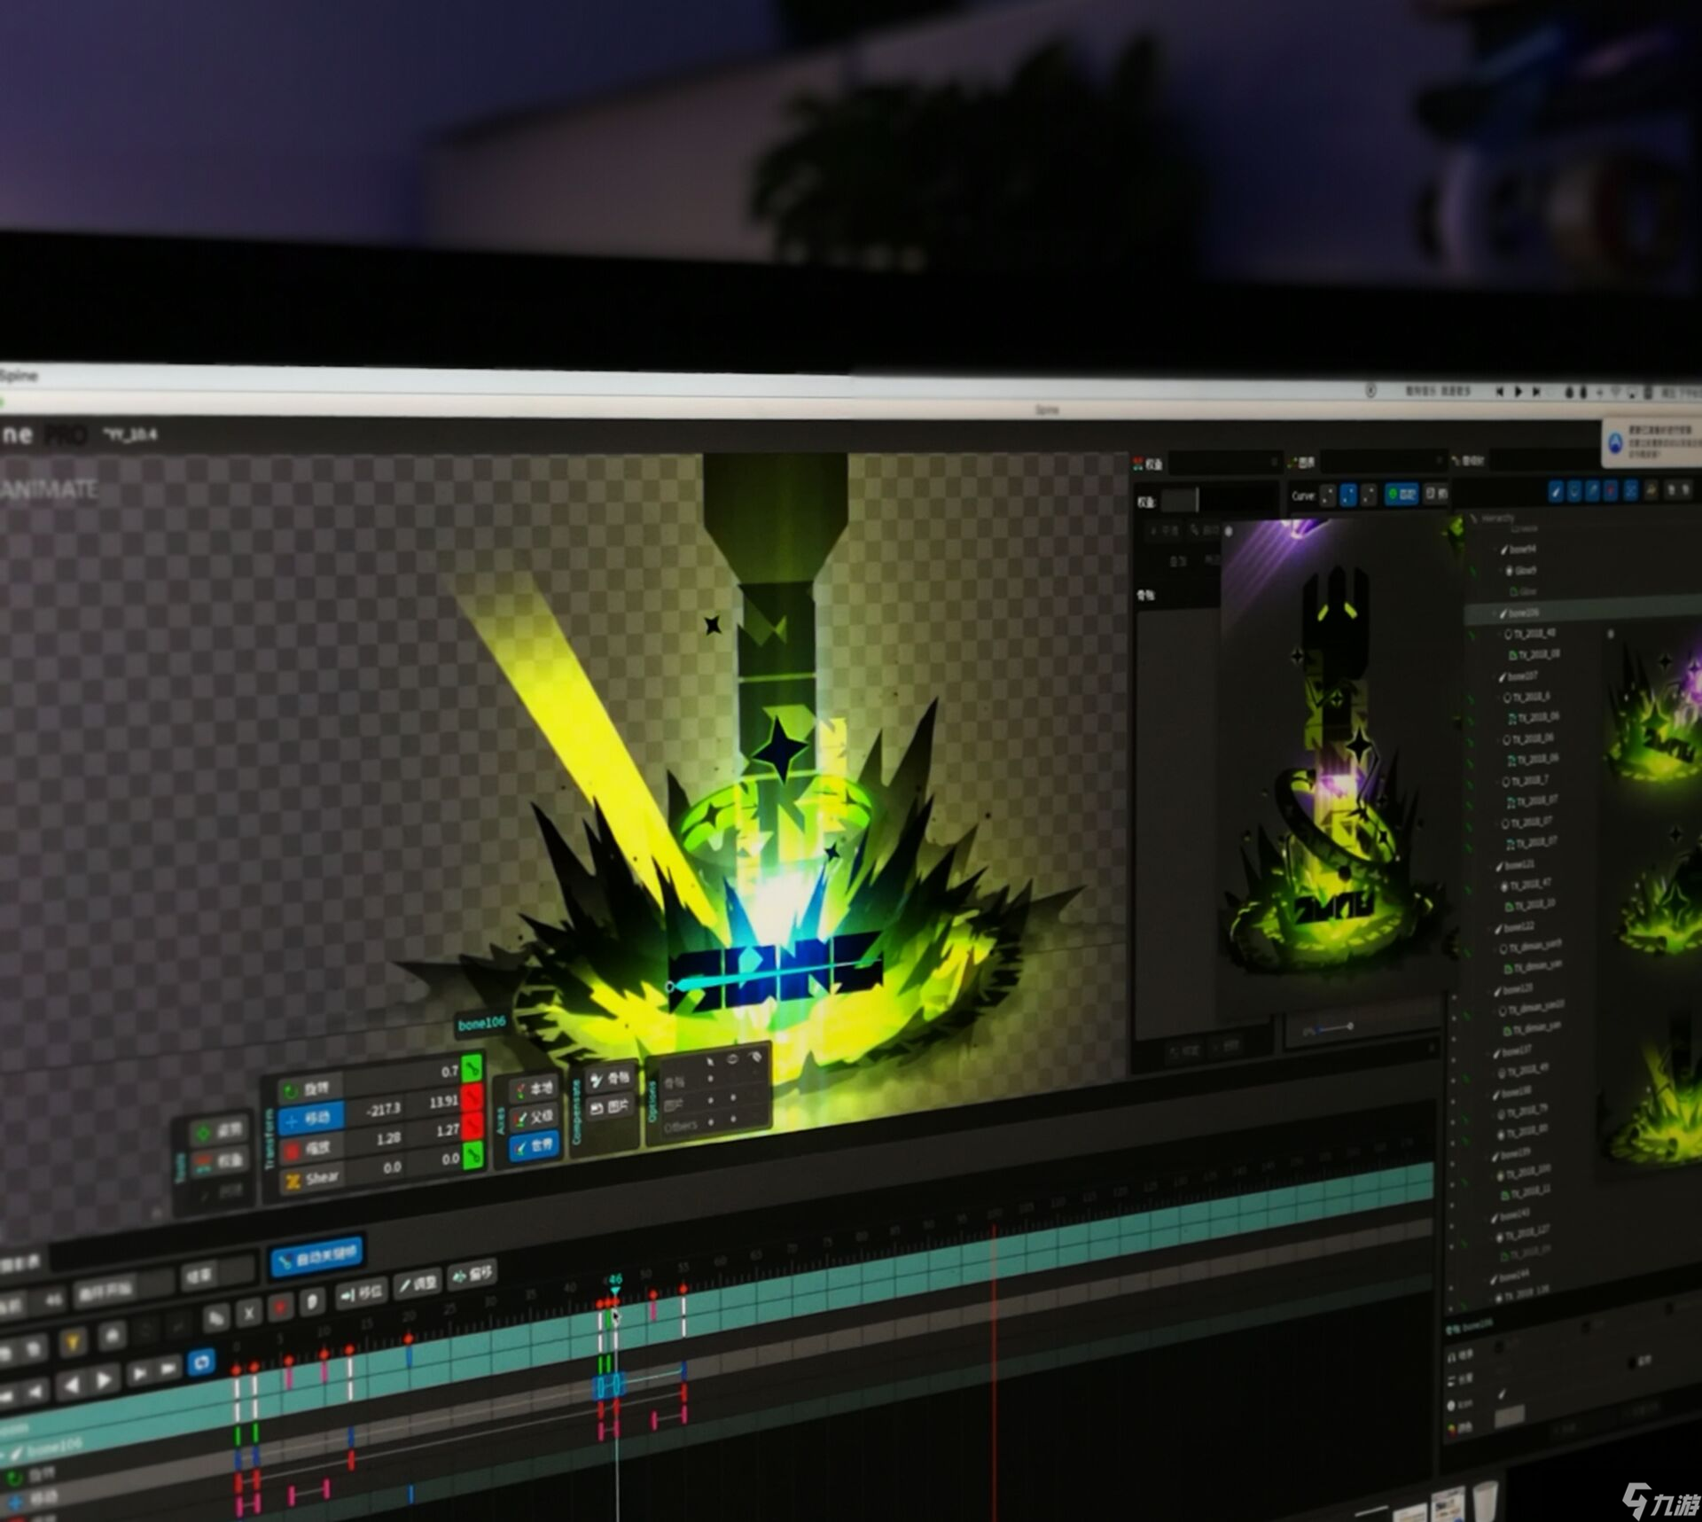Click the Offset button in timeline toolbar
Screen dimensions: 1702x1522
point(472,1275)
